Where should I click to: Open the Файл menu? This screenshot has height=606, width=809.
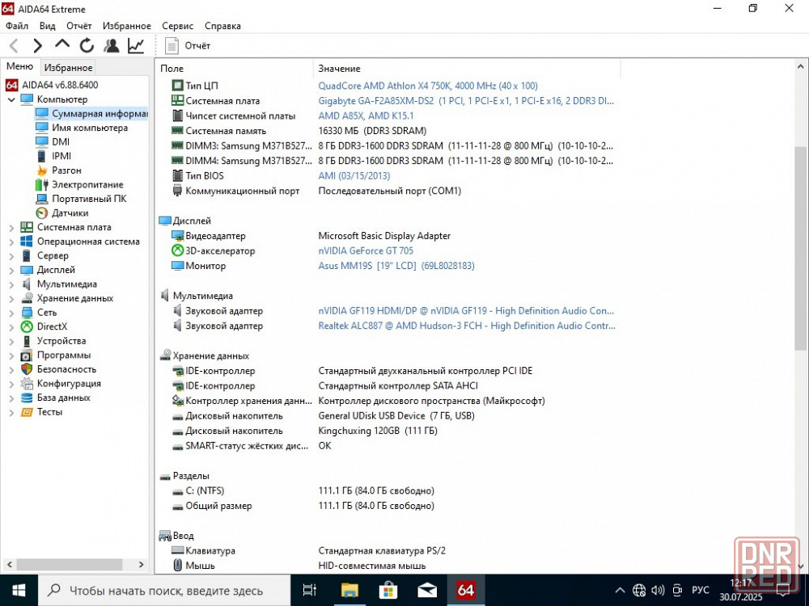17,26
